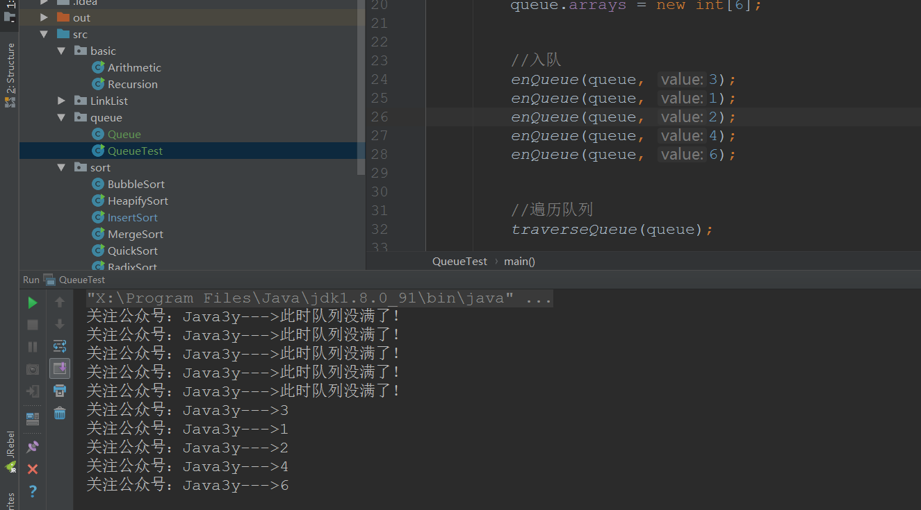This screenshot has width=921, height=510.
Task: Collapse the src folder arrow
Action: pos(44,34)
